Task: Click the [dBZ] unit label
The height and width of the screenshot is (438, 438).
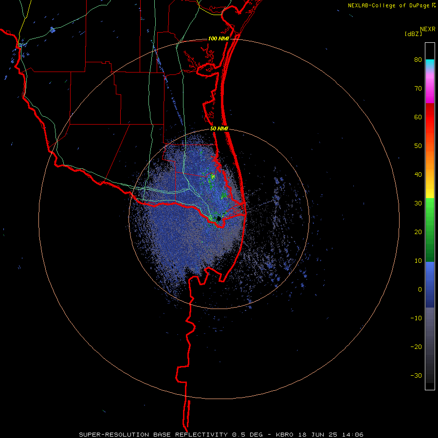Action: point(413,34)
